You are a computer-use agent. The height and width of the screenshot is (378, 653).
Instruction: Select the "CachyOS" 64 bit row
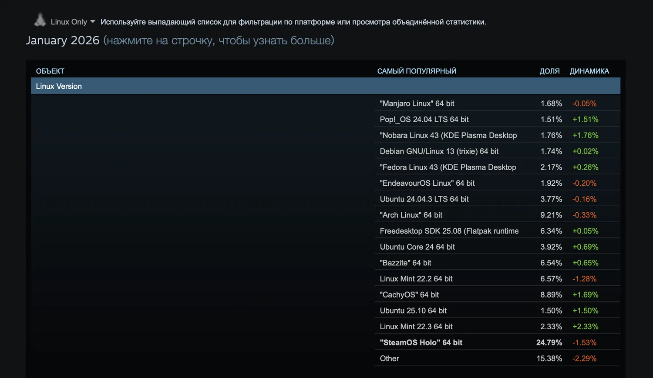(x=409, y=295)
